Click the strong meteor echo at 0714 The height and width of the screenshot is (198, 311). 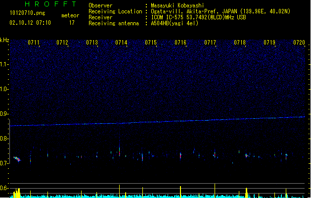[119, 151]
